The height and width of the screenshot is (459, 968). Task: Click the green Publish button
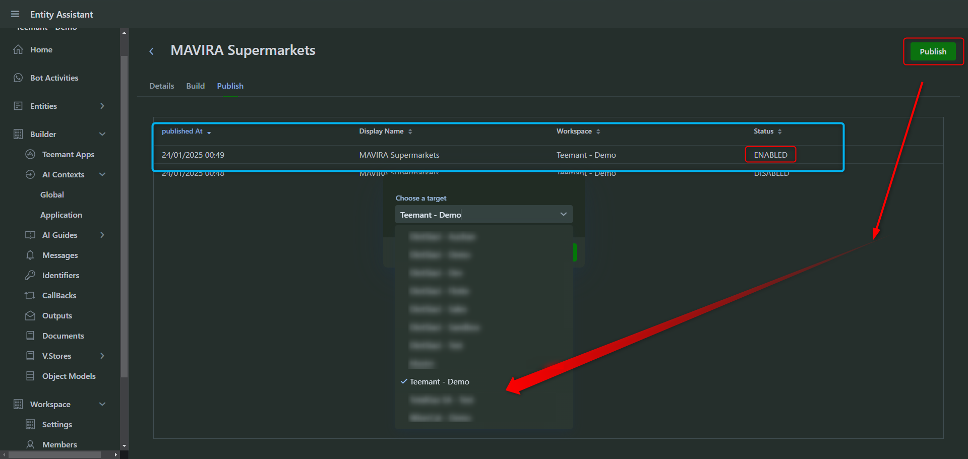tap(933, 51)
